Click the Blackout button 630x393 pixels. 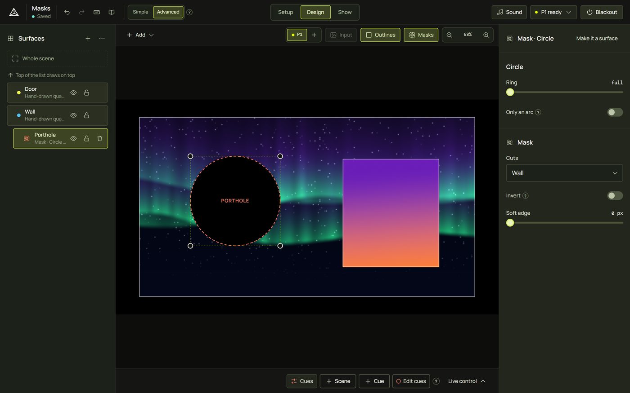pos(602,12)
